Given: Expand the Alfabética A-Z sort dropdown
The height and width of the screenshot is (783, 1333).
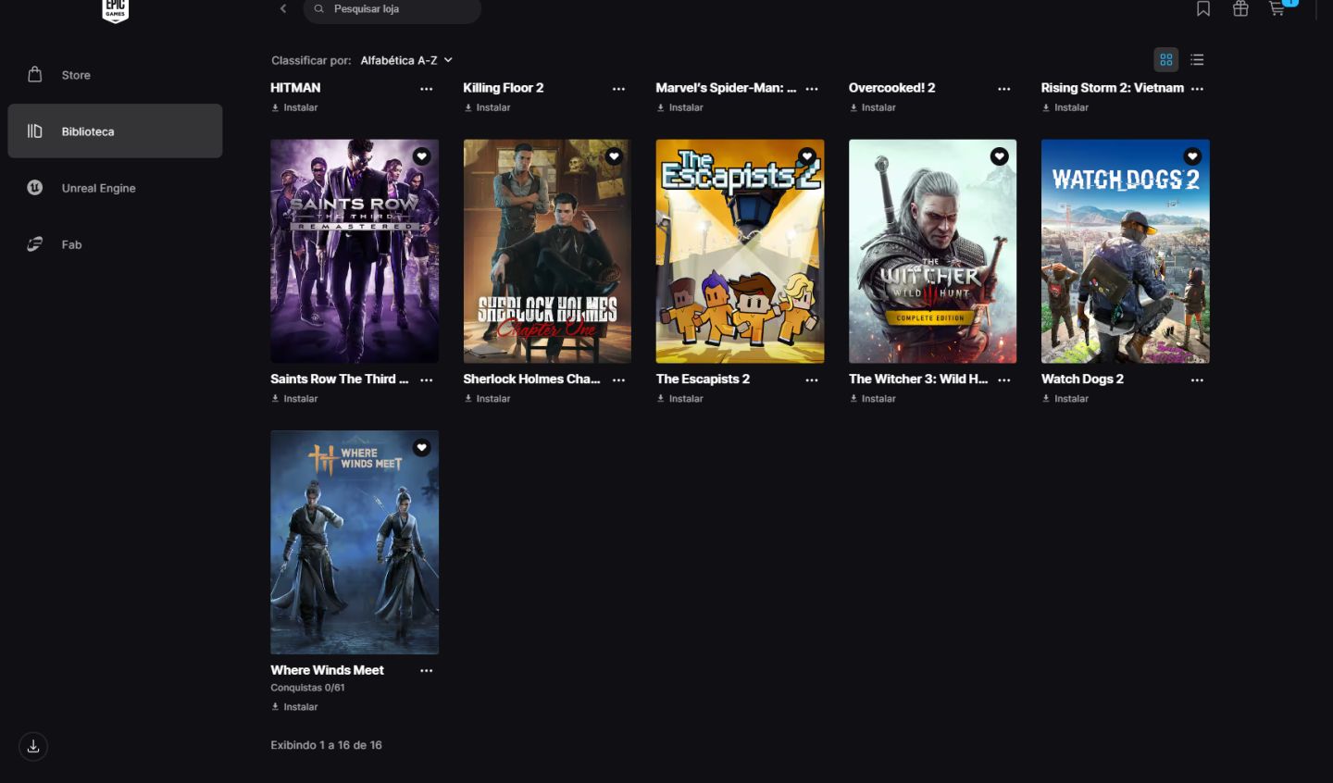Looking at the screenshot, I should point(406,60).
